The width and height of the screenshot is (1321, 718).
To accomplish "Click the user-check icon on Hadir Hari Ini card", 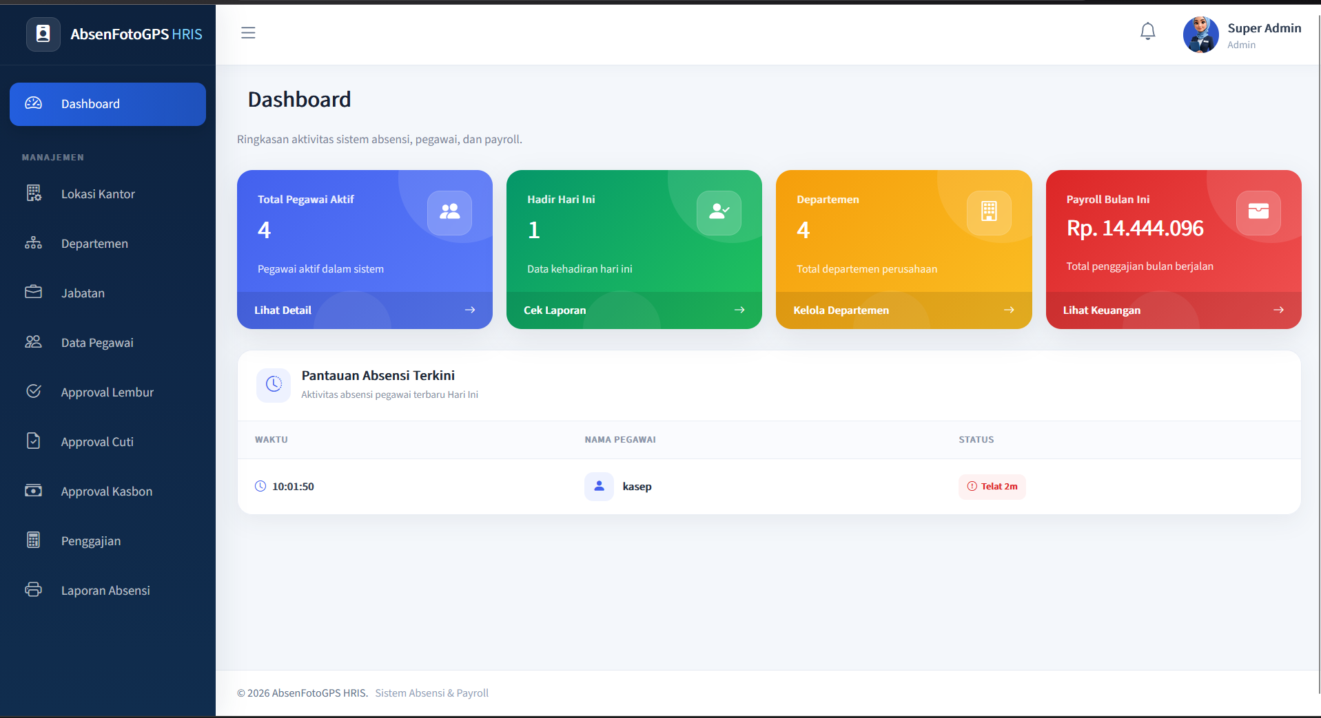I will click(719, 212).
